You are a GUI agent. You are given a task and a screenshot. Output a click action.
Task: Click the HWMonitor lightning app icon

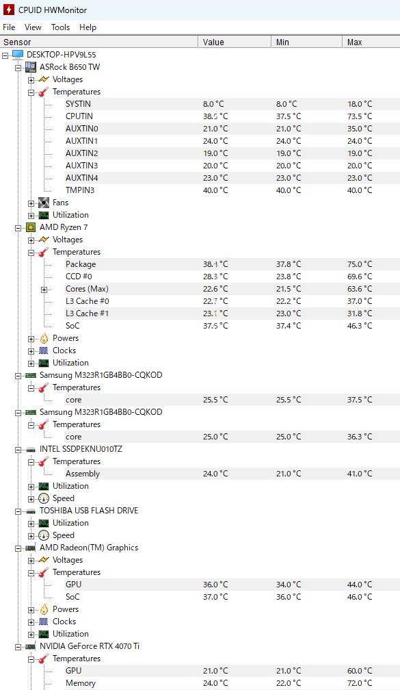click(x=8, y=10)
